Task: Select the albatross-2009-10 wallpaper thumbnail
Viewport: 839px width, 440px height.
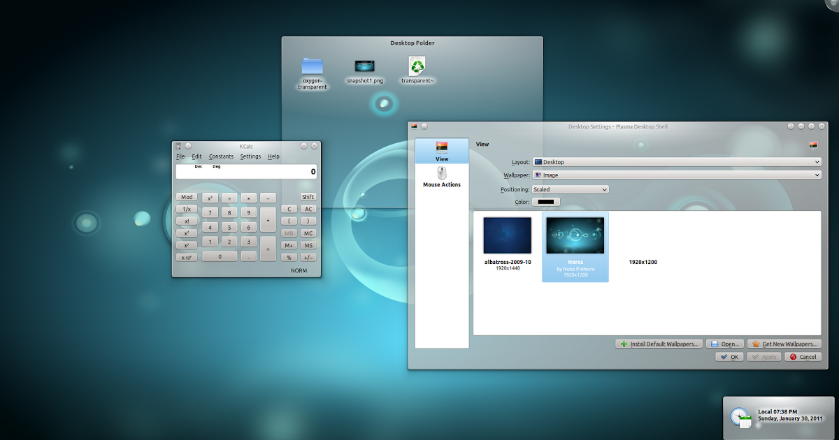Action: click(506, 235)
